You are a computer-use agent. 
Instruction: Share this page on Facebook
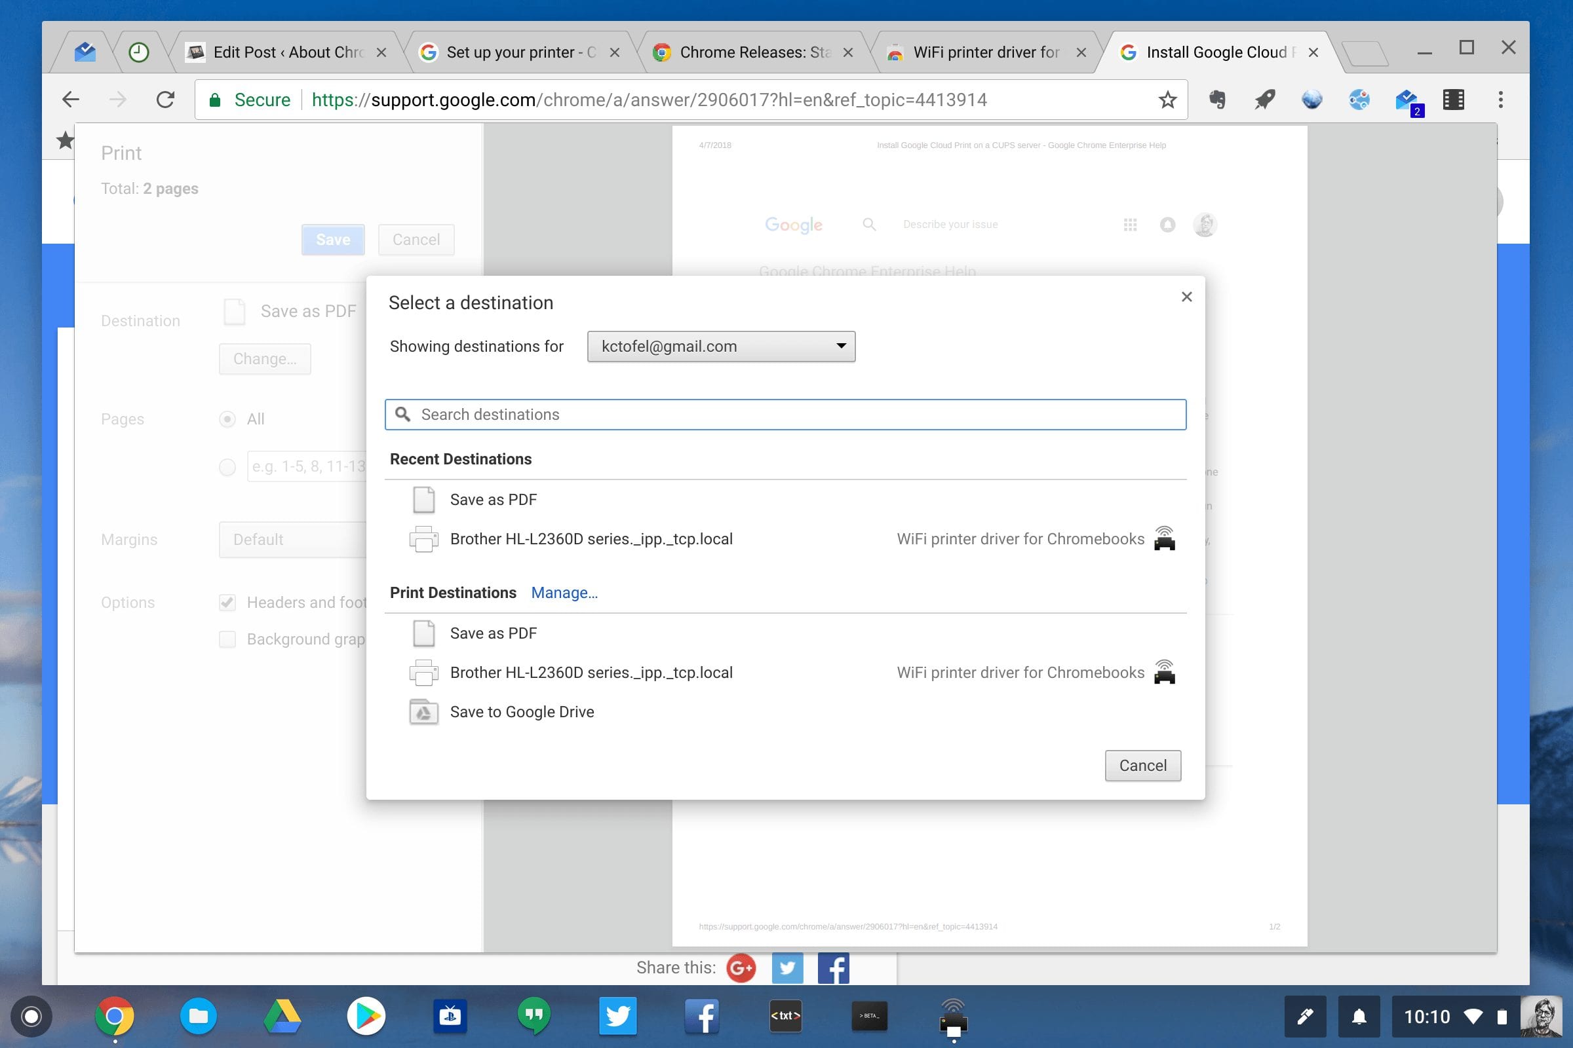coord(833,968)
